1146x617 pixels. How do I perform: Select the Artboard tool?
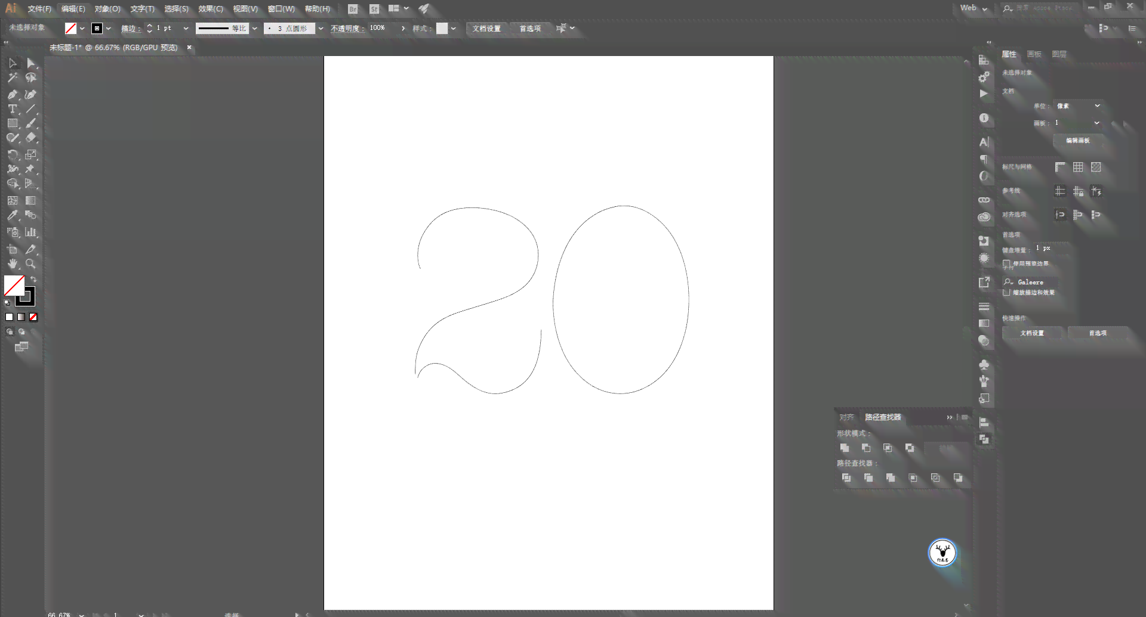pos(13,250)
